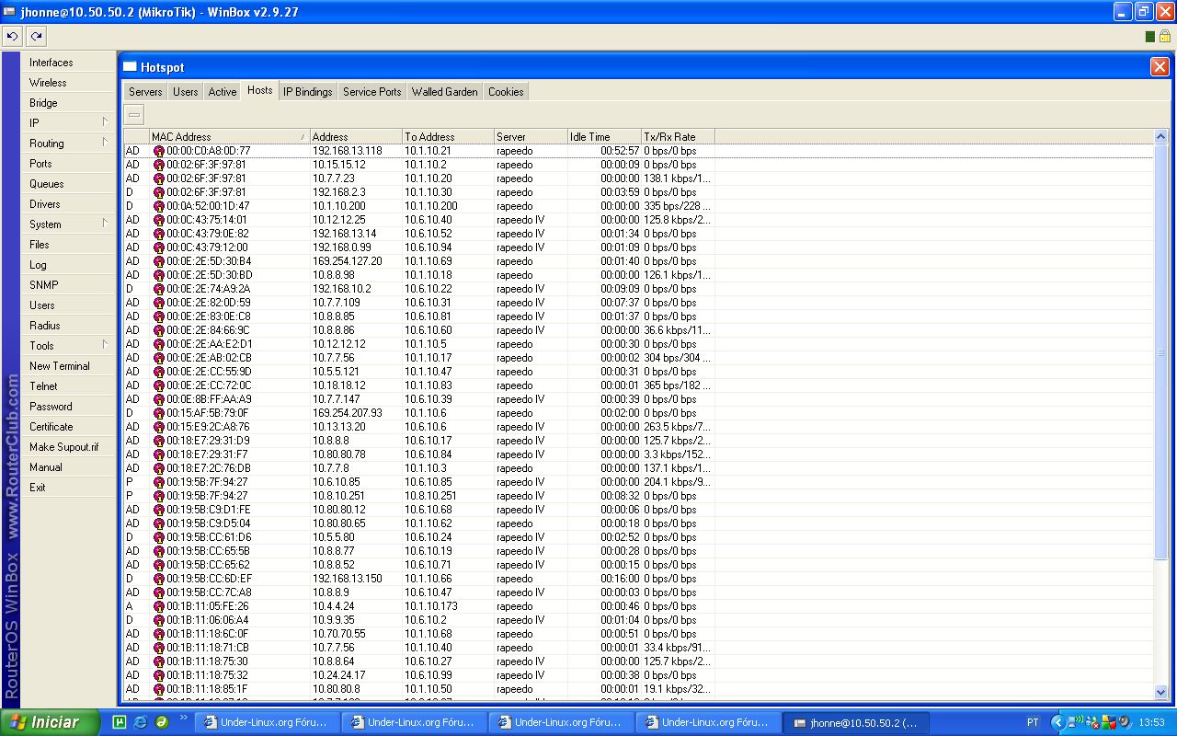Click the Remove (minus) button in Hotspot

click(x=134, y=114)
